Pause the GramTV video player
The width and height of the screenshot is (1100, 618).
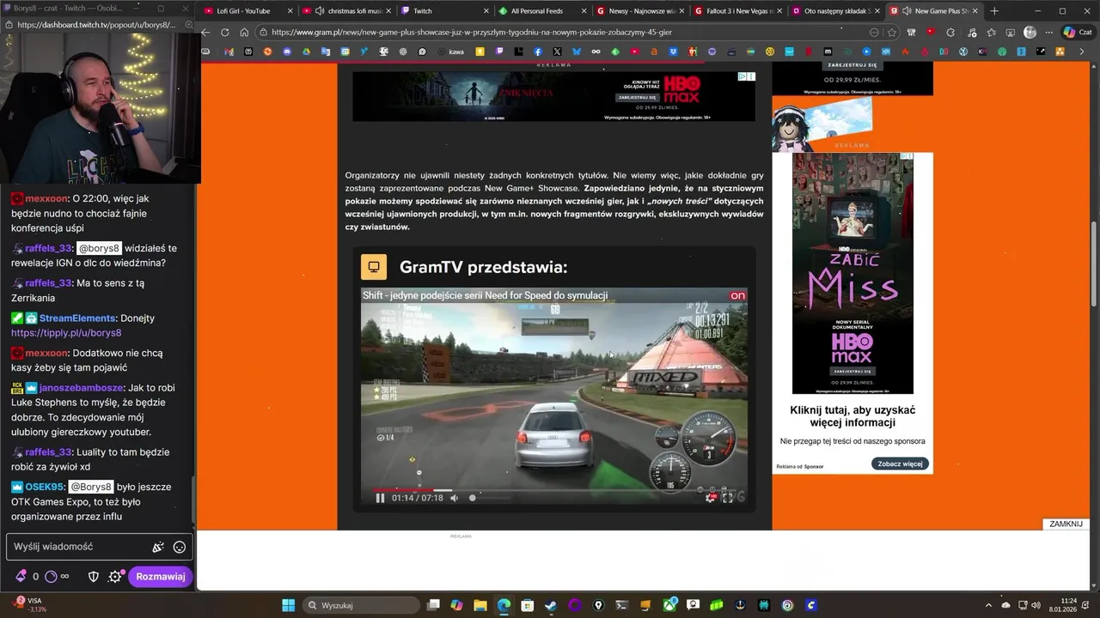(380, 498)
